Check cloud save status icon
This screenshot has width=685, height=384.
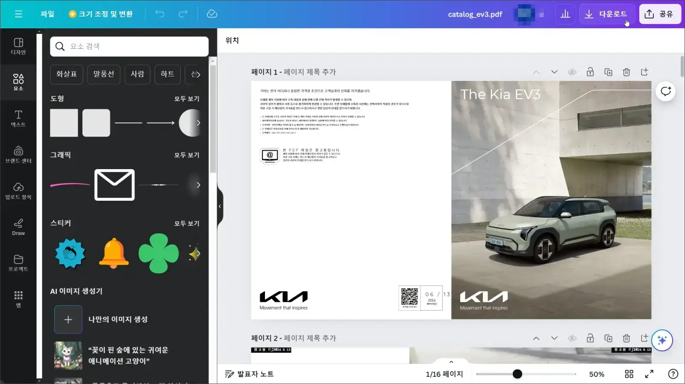(x=212, y=14)
